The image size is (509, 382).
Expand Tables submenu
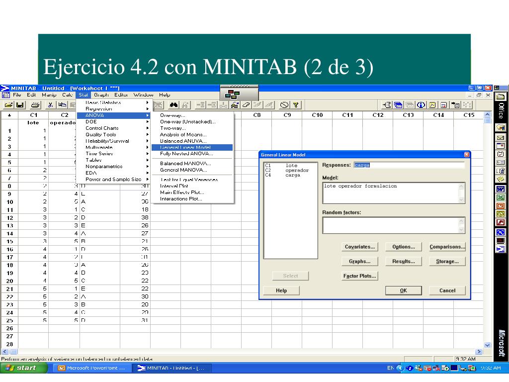[x=113, y=160]
